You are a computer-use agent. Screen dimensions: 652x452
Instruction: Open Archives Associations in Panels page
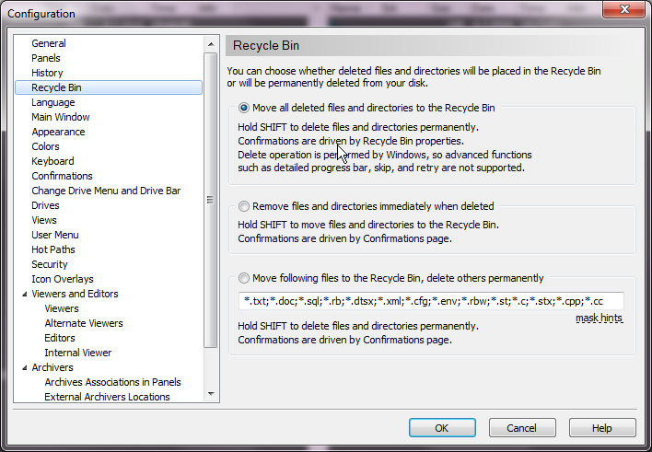tap(112, 382)
